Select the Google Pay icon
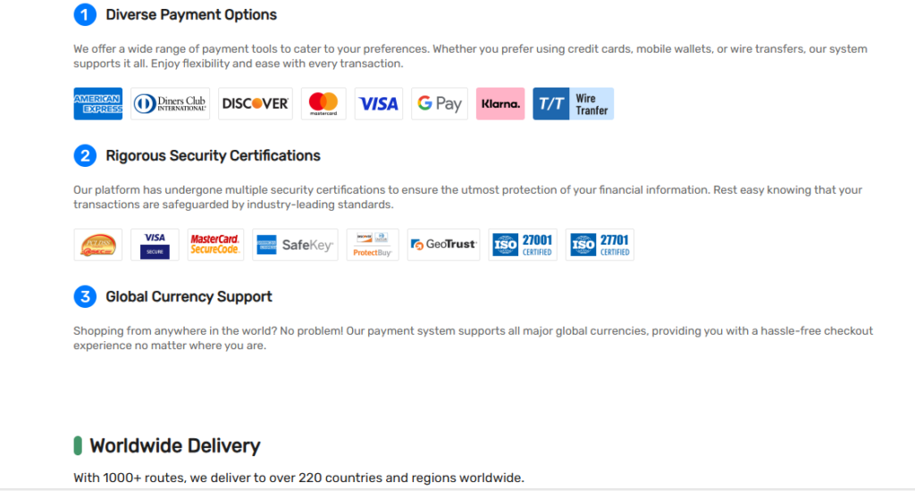 440,104
